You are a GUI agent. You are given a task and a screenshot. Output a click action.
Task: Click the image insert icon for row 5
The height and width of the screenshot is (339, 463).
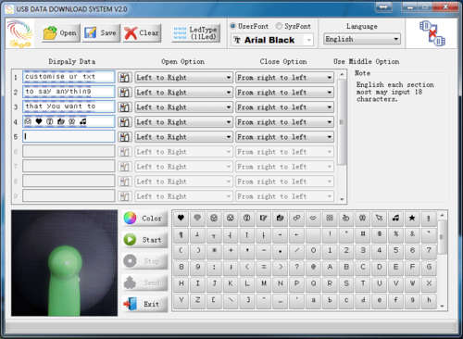click(x=125, y=137)
